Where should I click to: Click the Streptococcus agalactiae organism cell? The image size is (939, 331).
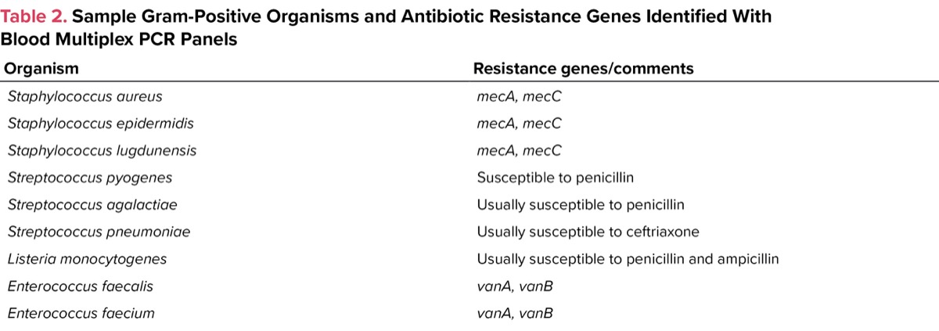point(92,204)
